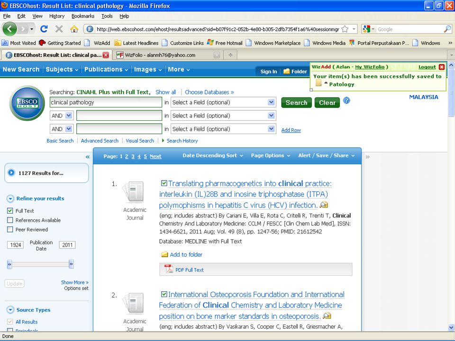This screenshot has width=455, height=341.
Task: Preview second article with magnifier icon
Action: (x=327, y=316)
